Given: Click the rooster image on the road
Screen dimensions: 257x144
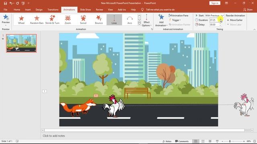Looking at the screenshot, I should tap(114, 106).
